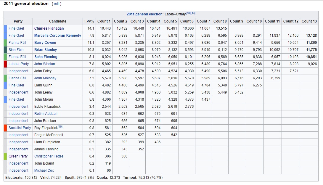The width and height of the screenshot is (323, 185).
Task: Click Liam Quinn's 6,275 value
Action: (x=257, y=85)
